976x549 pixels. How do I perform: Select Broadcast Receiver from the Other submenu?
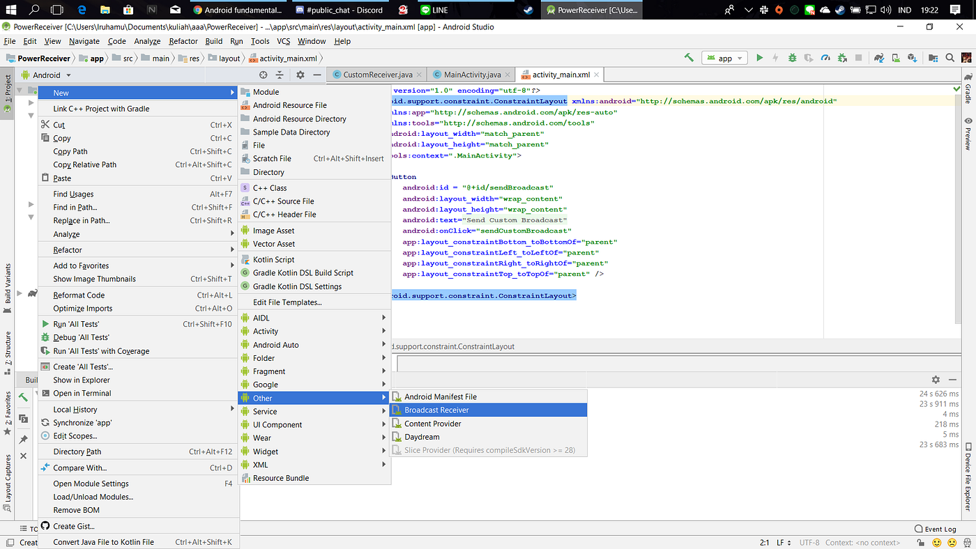(x=436, y=410)
